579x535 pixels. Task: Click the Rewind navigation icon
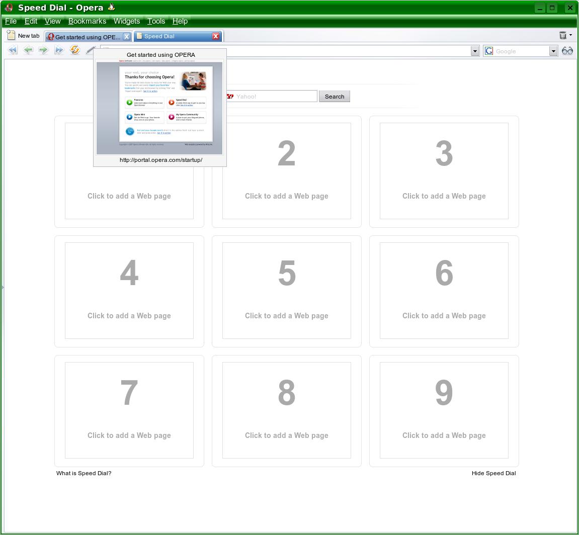click(13, 50)
